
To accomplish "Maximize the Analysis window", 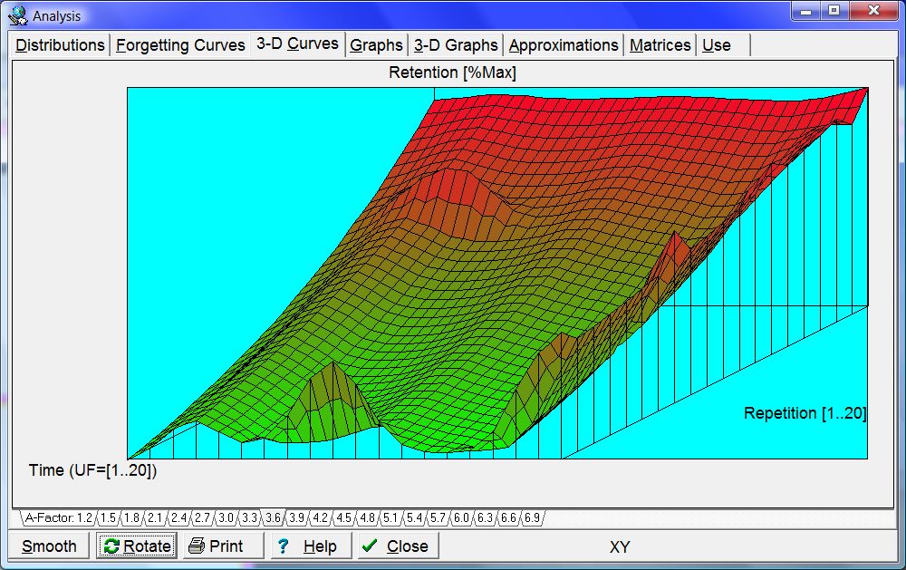I will [834, 11].
